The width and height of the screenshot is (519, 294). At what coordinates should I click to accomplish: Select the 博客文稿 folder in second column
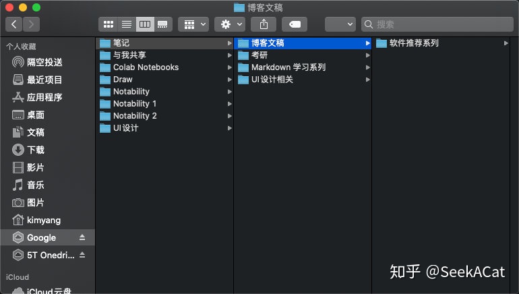point(303,43)
